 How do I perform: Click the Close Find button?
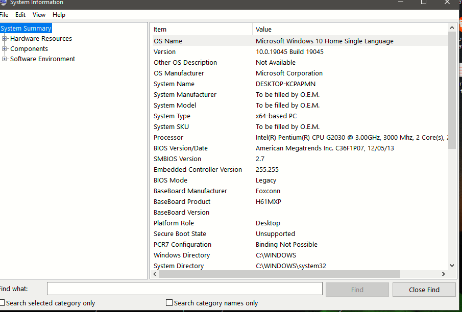424,290
